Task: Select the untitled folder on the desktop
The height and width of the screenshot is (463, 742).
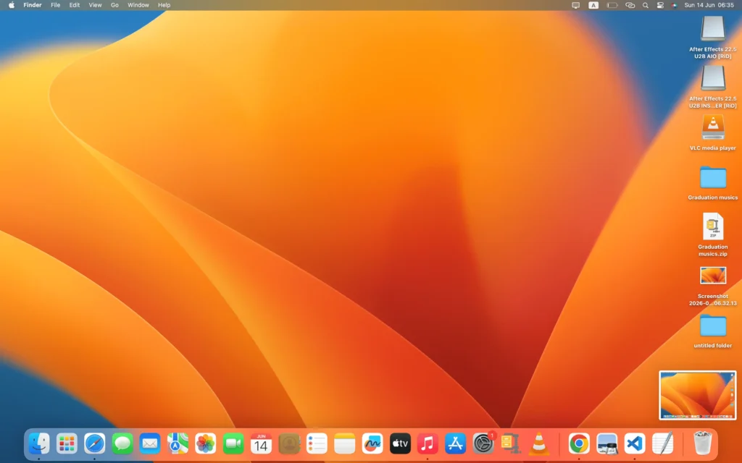Action: tap(713, 326)
